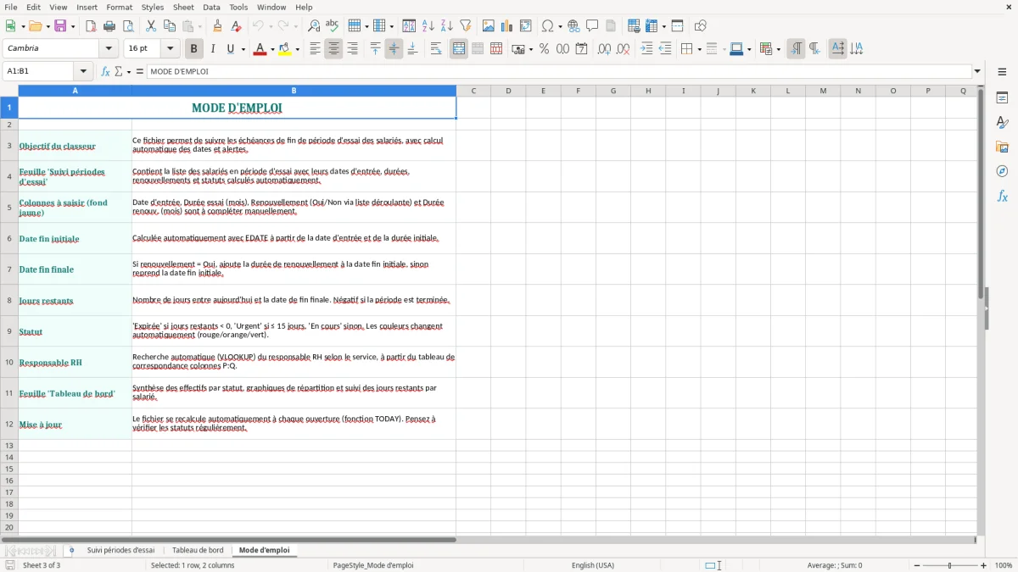Click the Sort Descending icon
This screenshot has height=572, width=1018.
pos(447,26)
